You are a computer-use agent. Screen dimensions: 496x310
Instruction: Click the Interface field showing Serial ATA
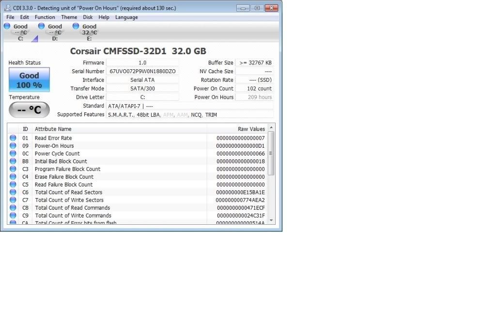click(142, 80)
